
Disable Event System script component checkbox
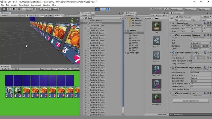(x=176, y=53)
